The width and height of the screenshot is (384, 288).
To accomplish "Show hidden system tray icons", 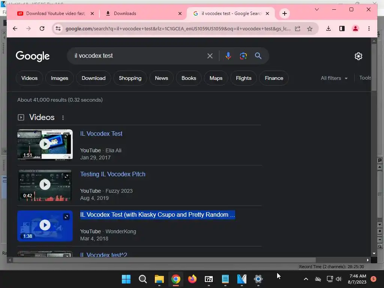I will click(x=306, y=279).
